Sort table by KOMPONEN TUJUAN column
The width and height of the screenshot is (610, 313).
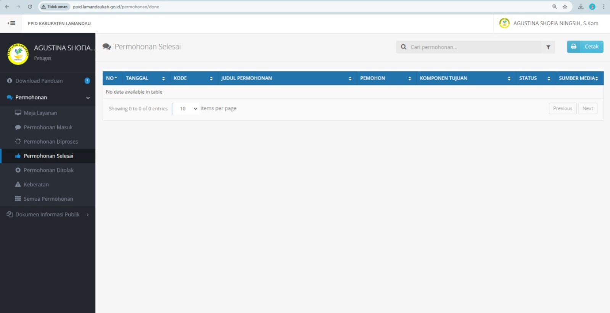(x=465, y=78)
